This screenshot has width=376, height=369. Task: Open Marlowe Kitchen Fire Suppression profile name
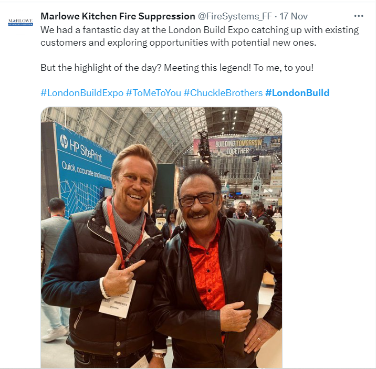[x=118, y=16]
